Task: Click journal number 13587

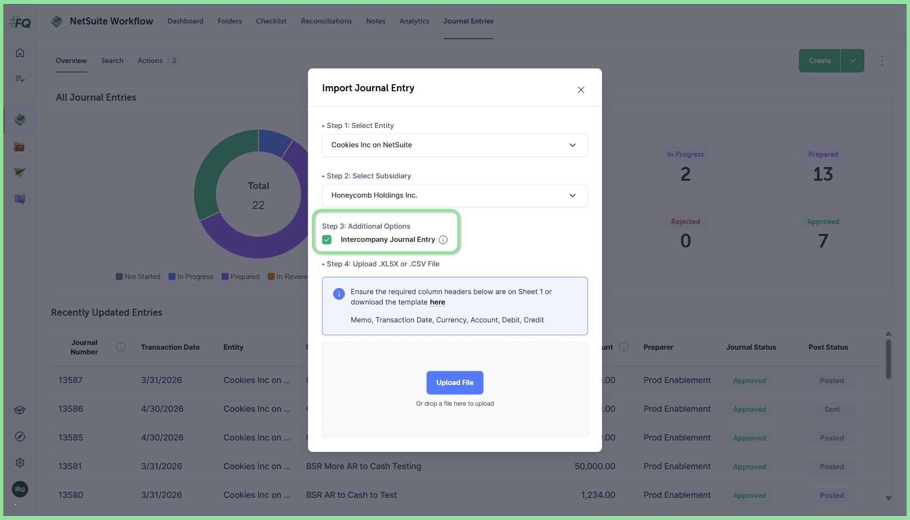Action: (x=71, y=380)
